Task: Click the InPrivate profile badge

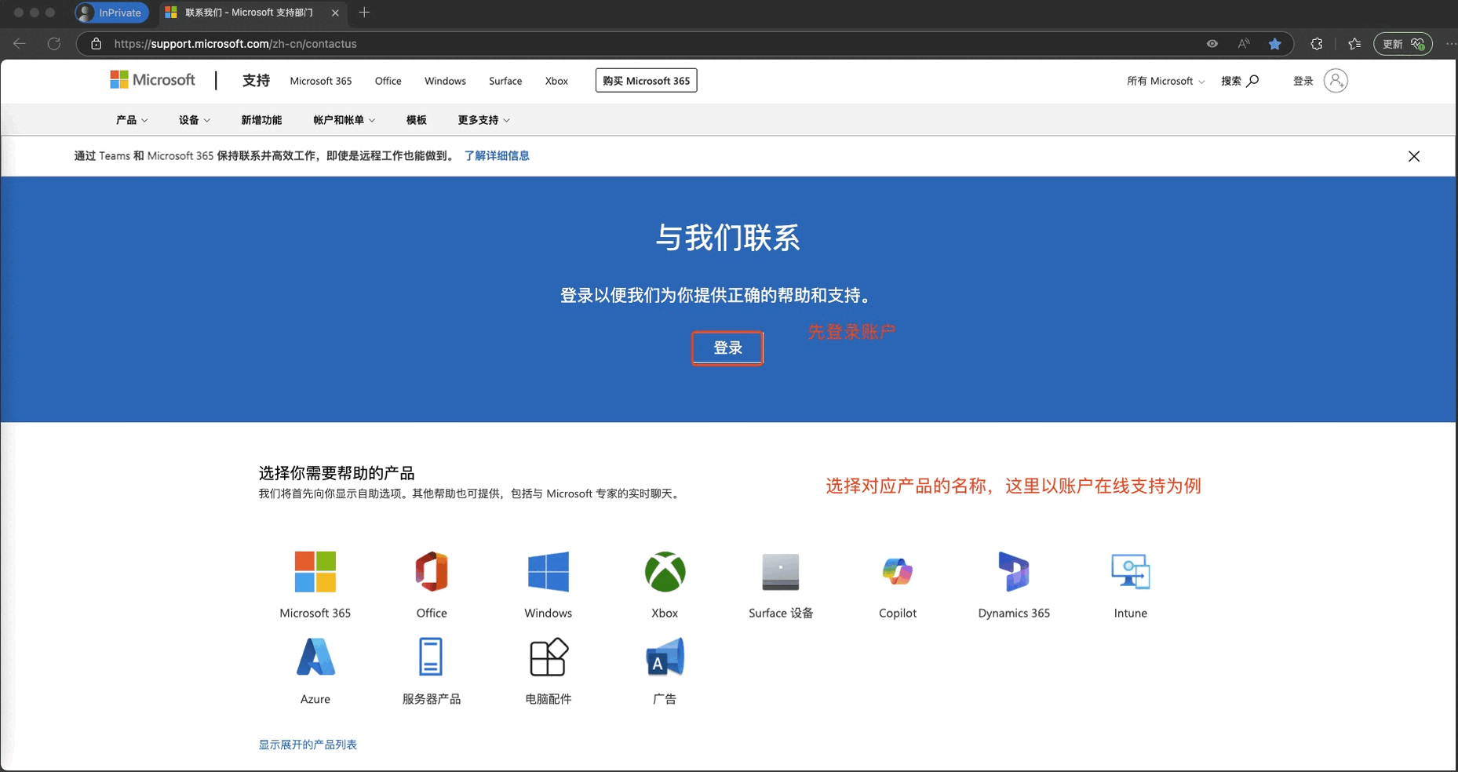Action: [x=111, y=13]
